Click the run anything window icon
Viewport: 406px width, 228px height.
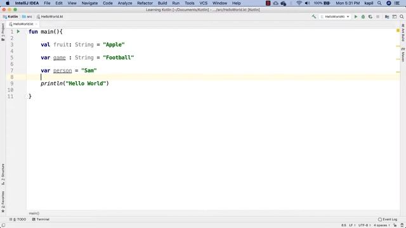tap(394, 16)
